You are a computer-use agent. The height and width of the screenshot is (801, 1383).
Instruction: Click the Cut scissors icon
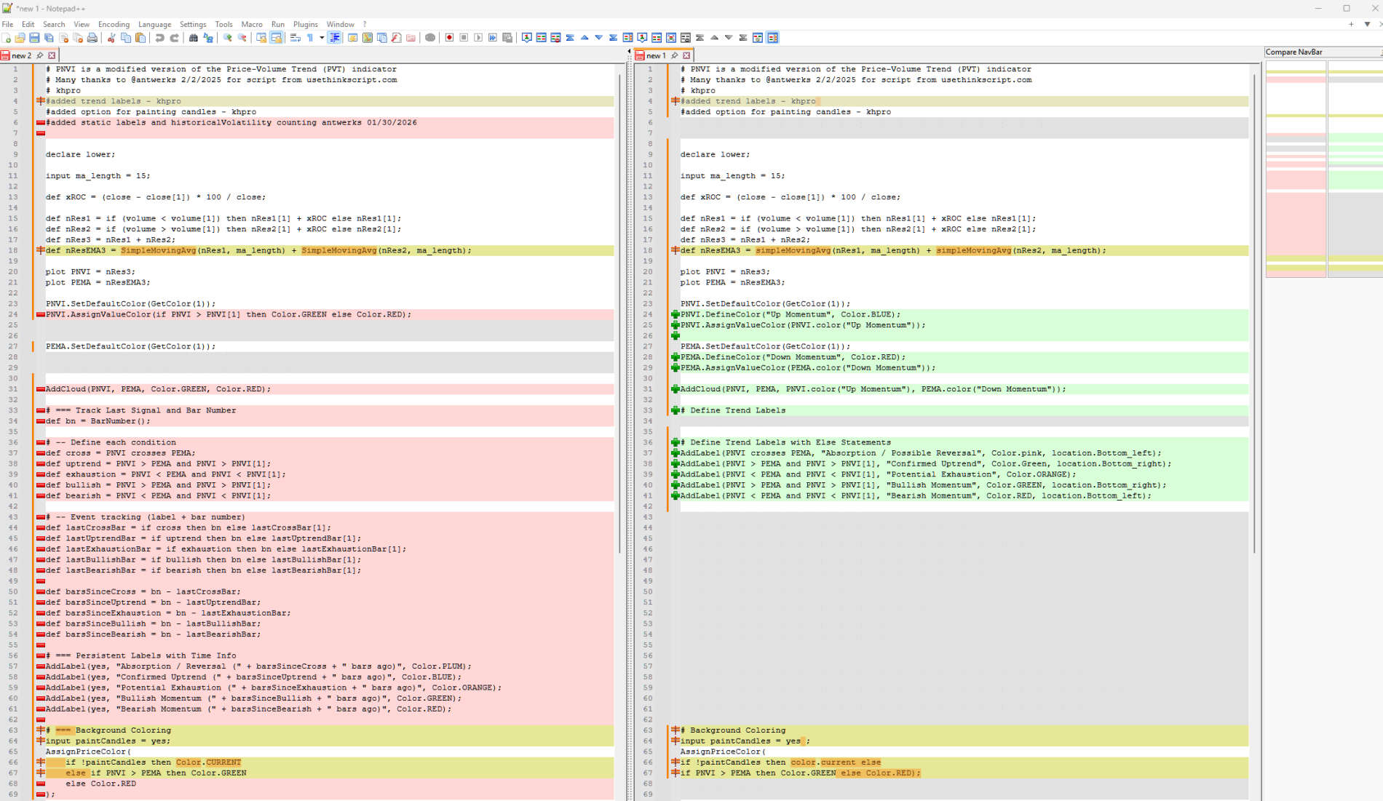(111, 38)
